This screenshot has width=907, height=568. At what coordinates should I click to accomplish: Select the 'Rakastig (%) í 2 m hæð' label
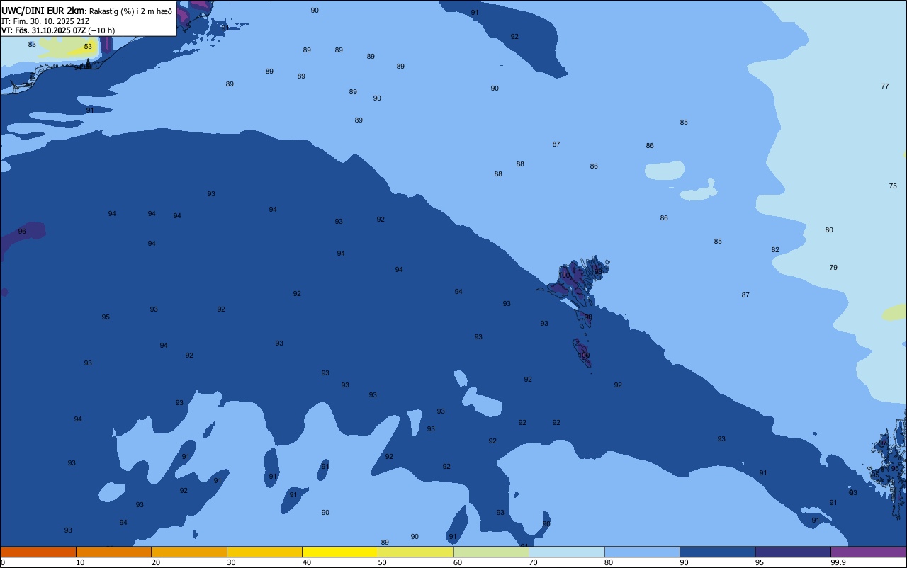[x=130, y=11]
